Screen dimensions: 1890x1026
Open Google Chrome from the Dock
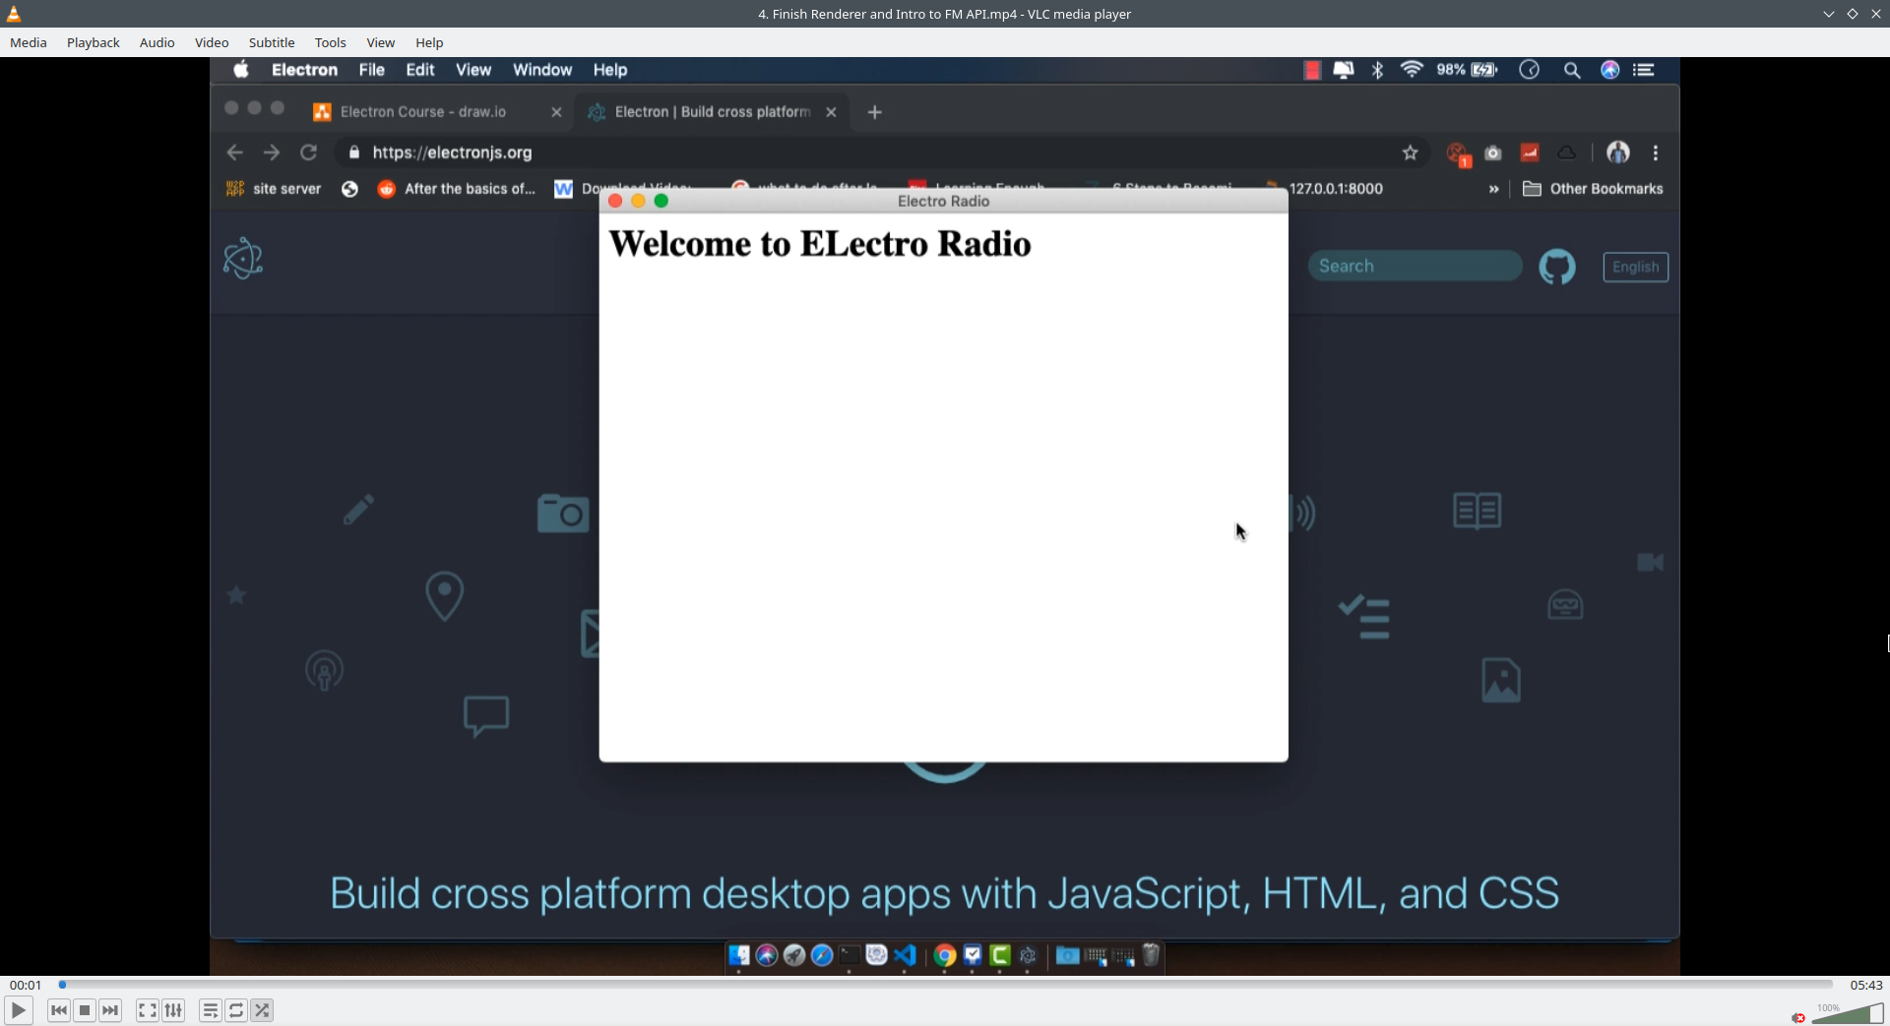945,955
